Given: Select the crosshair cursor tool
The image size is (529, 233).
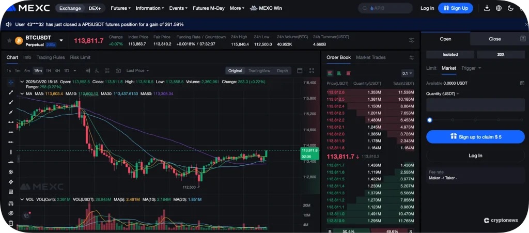Looking at the screenshot, I should click(11, 82).
